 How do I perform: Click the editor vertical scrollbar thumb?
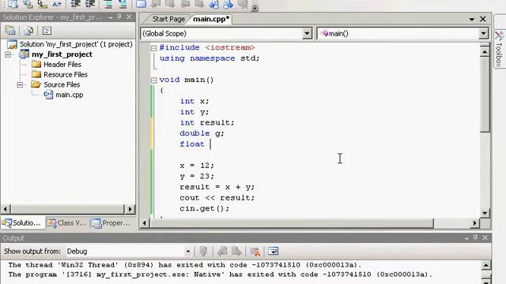pos(485,95)
